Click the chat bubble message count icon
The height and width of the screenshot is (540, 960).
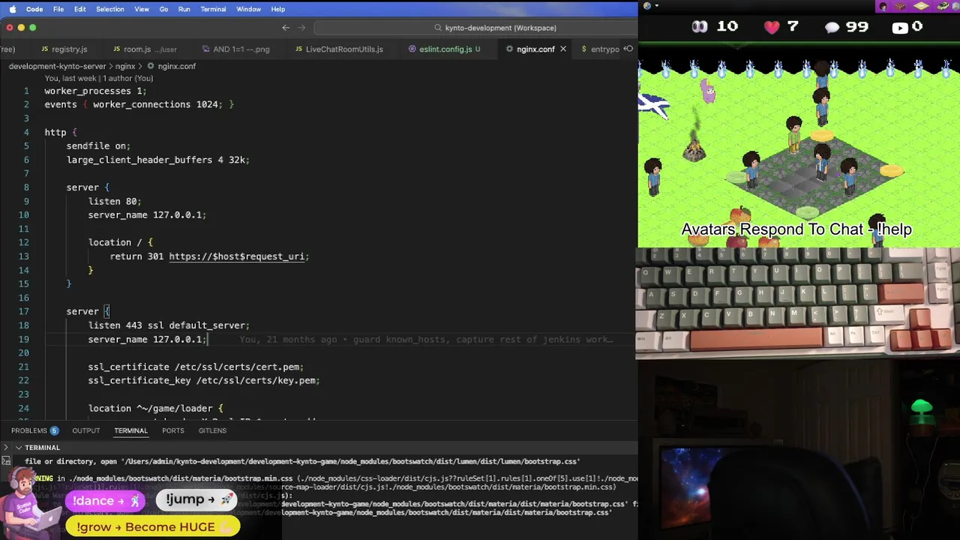(x=832, y=28)
